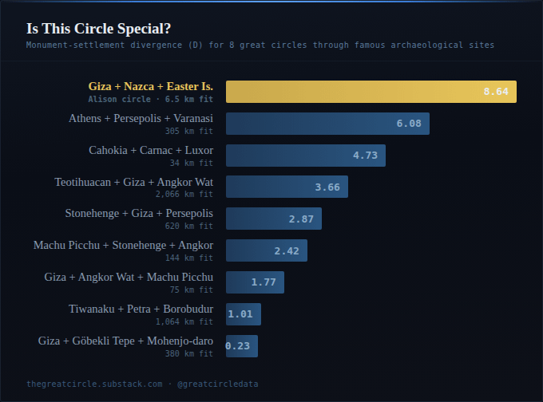
Task: Click the "2,066 km fit" caption
Action: 184,194
